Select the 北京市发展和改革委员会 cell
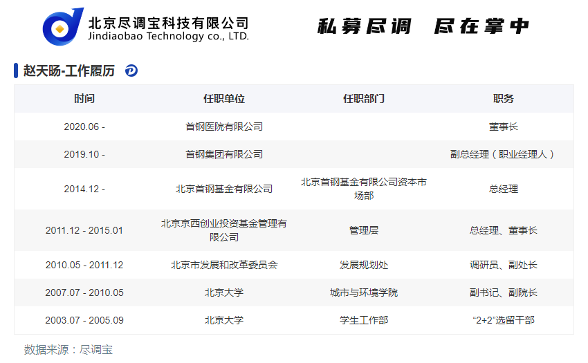588x363 pixels. [x=224, y=265]
